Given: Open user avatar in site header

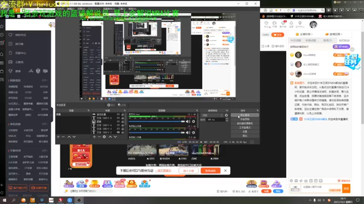Looking at the screenshot, I should coord(313,24).
